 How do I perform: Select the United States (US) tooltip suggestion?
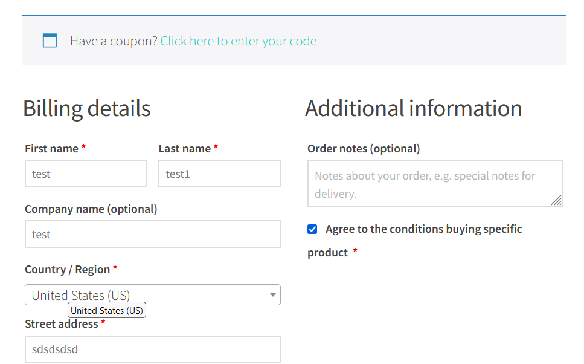(x=106, y=310)
